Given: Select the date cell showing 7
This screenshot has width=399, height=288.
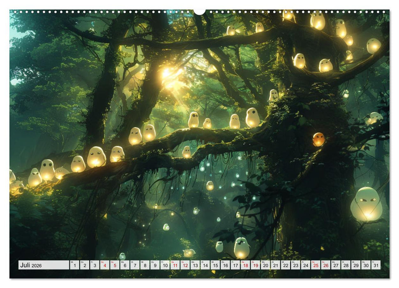Looking at the screenshot, I should pyautogui.click(x=134, y=266).
